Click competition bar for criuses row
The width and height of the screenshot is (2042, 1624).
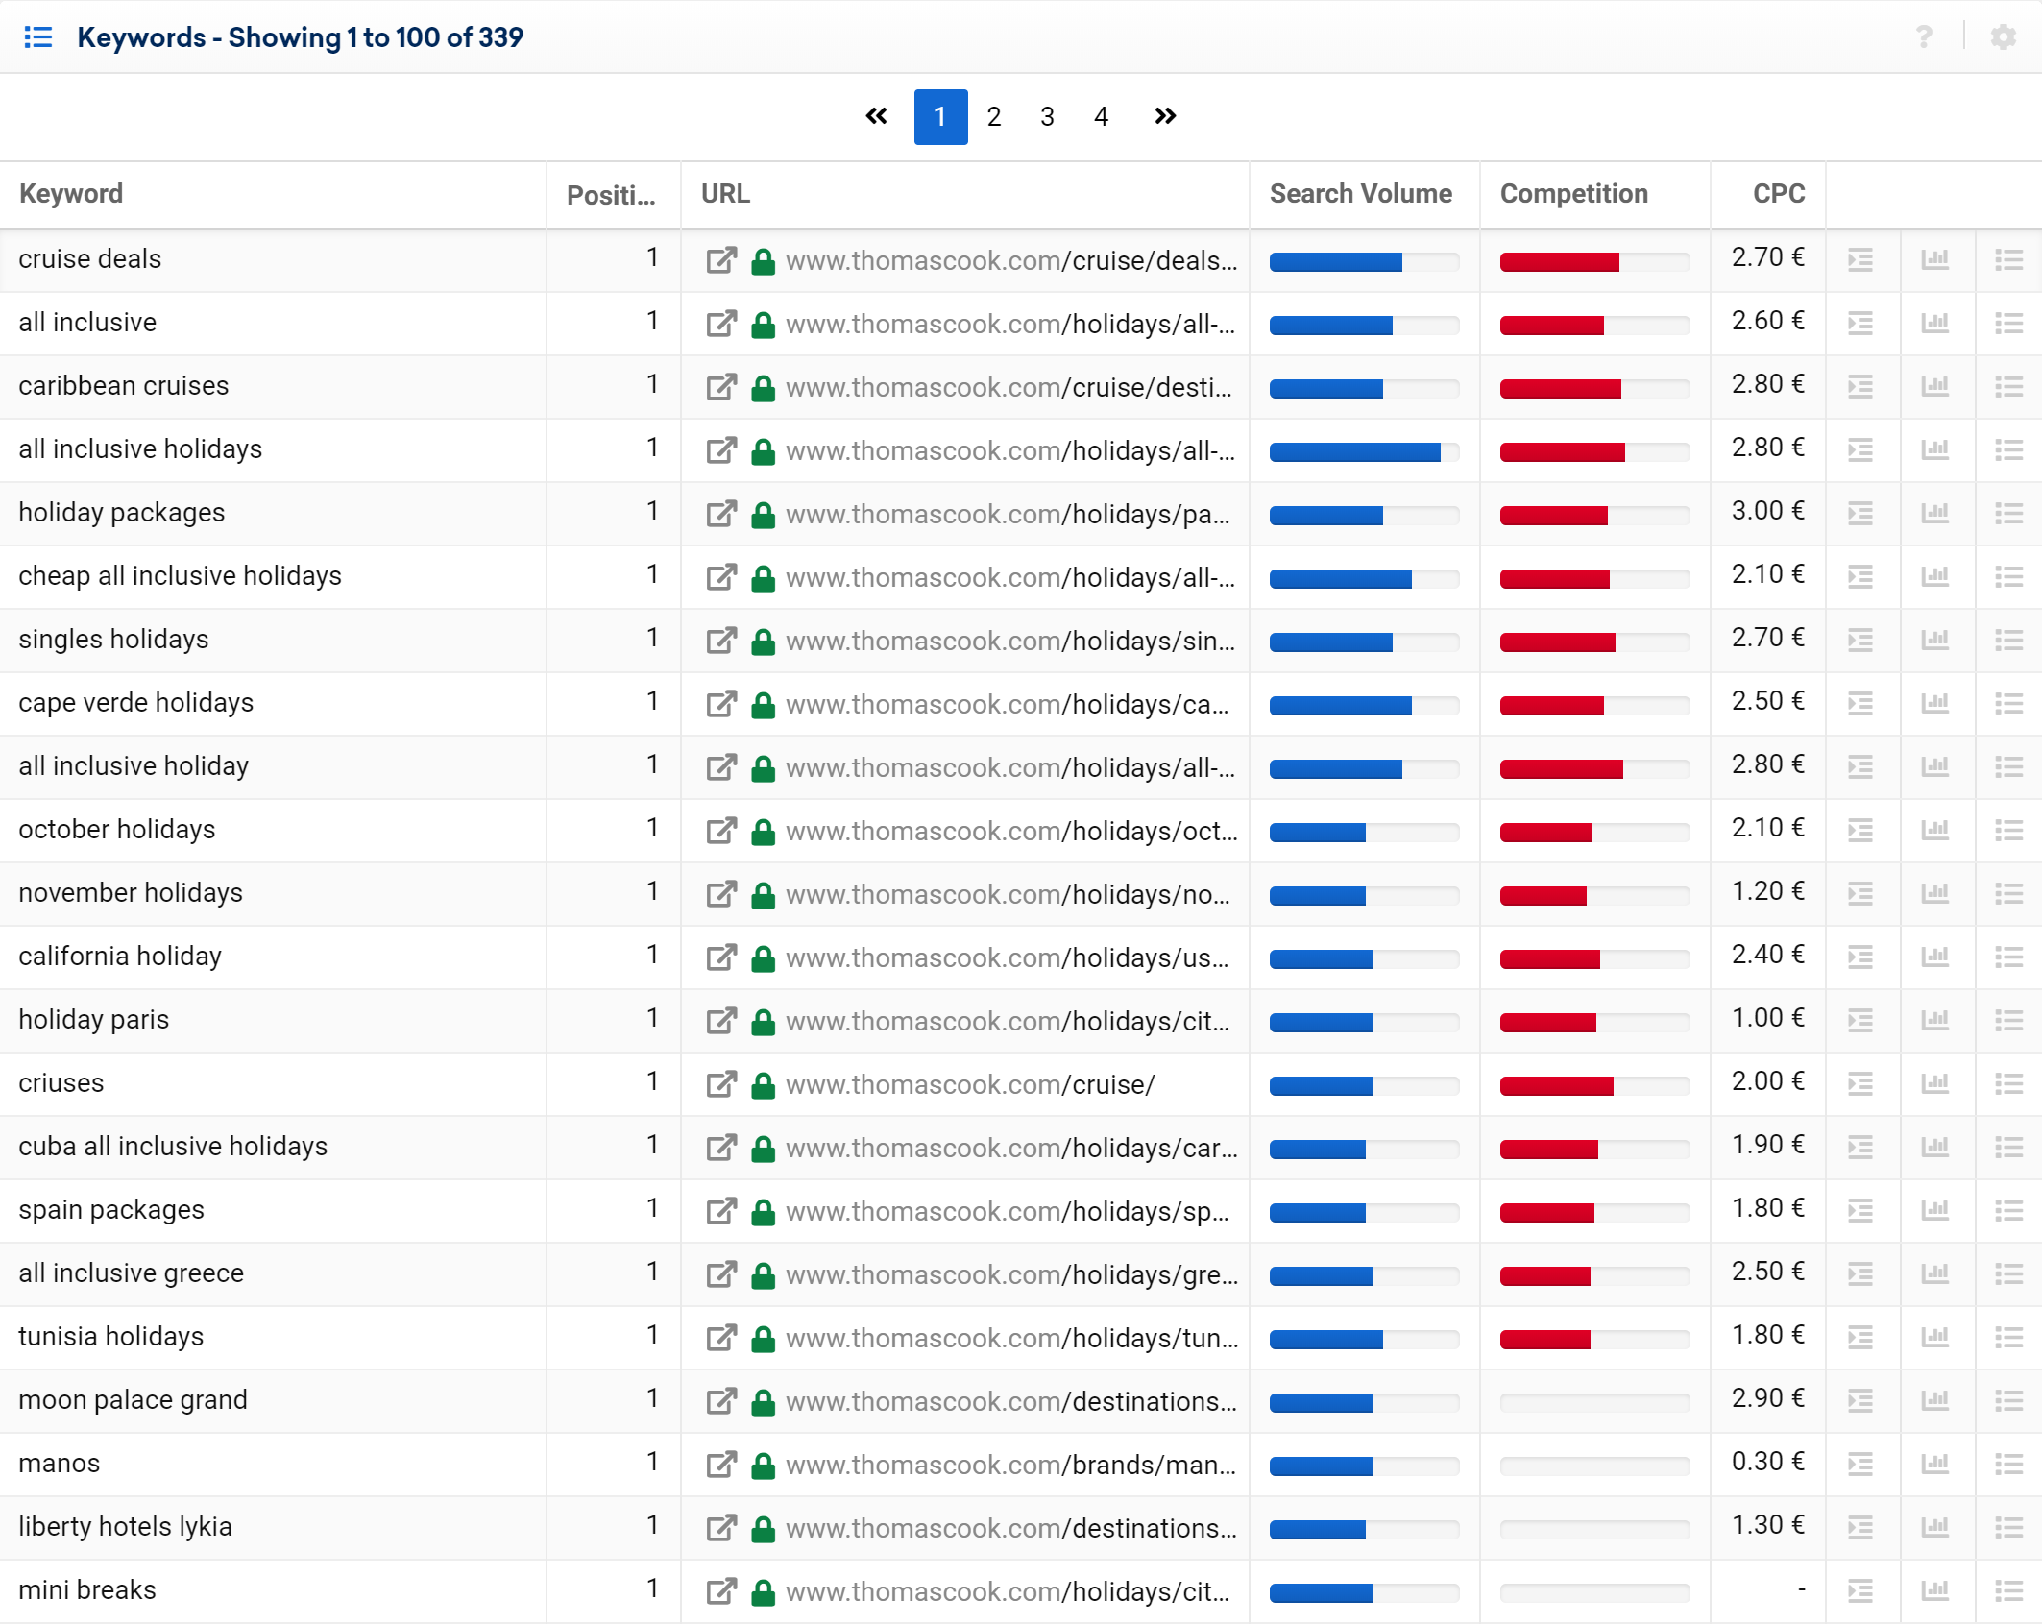pos(1594,1086)
